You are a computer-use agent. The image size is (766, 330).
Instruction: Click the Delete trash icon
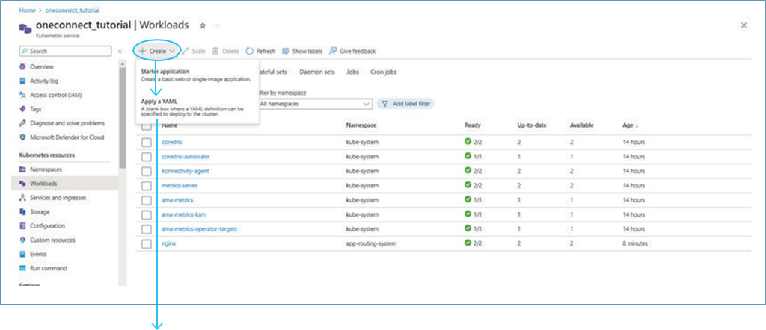(x=215, y=51)
